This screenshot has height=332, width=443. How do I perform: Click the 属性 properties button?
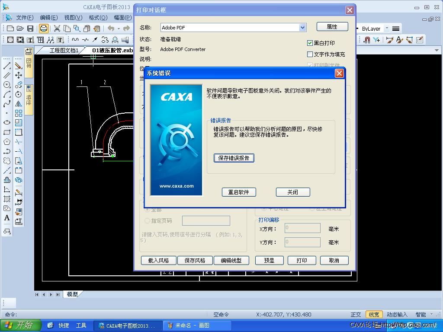pos(332,26)
